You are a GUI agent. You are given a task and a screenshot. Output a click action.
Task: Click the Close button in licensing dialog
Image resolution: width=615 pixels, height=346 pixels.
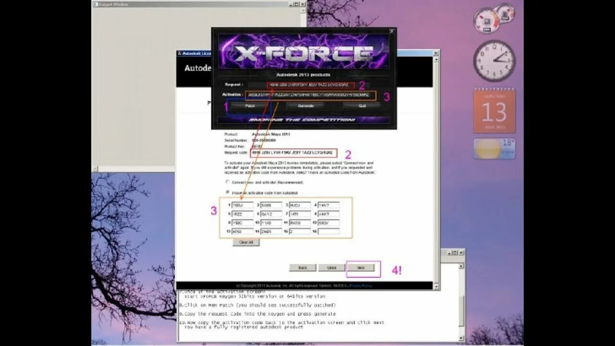[x=332, y=268]
